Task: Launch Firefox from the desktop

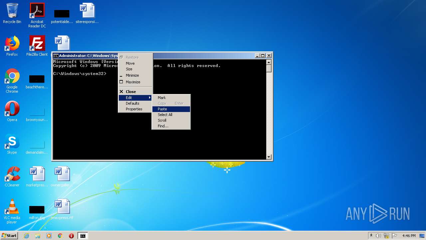Action: coord(12,46)
